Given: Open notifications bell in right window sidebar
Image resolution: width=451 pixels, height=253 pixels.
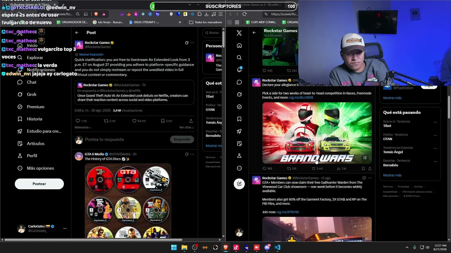Looking at the screenshot, I should pos(239,70).
